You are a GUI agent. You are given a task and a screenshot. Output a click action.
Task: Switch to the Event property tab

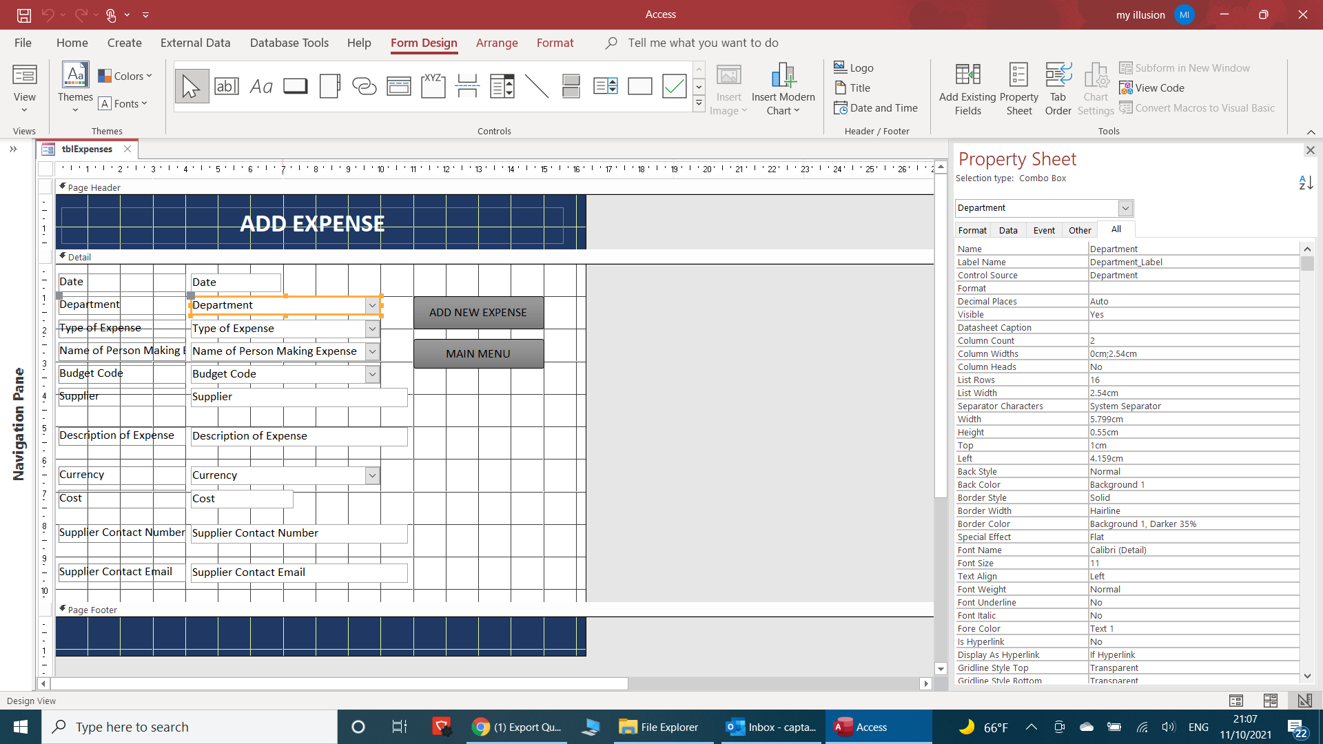(x=1044, y=230)
